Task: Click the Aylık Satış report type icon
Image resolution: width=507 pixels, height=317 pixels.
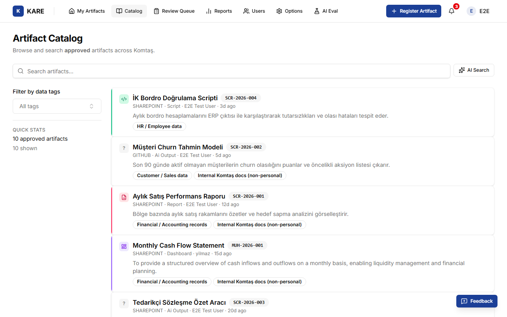Action: 124,197
